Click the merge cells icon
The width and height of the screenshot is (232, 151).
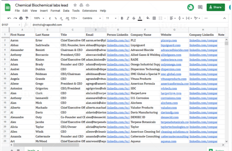[x=160, y=18]
